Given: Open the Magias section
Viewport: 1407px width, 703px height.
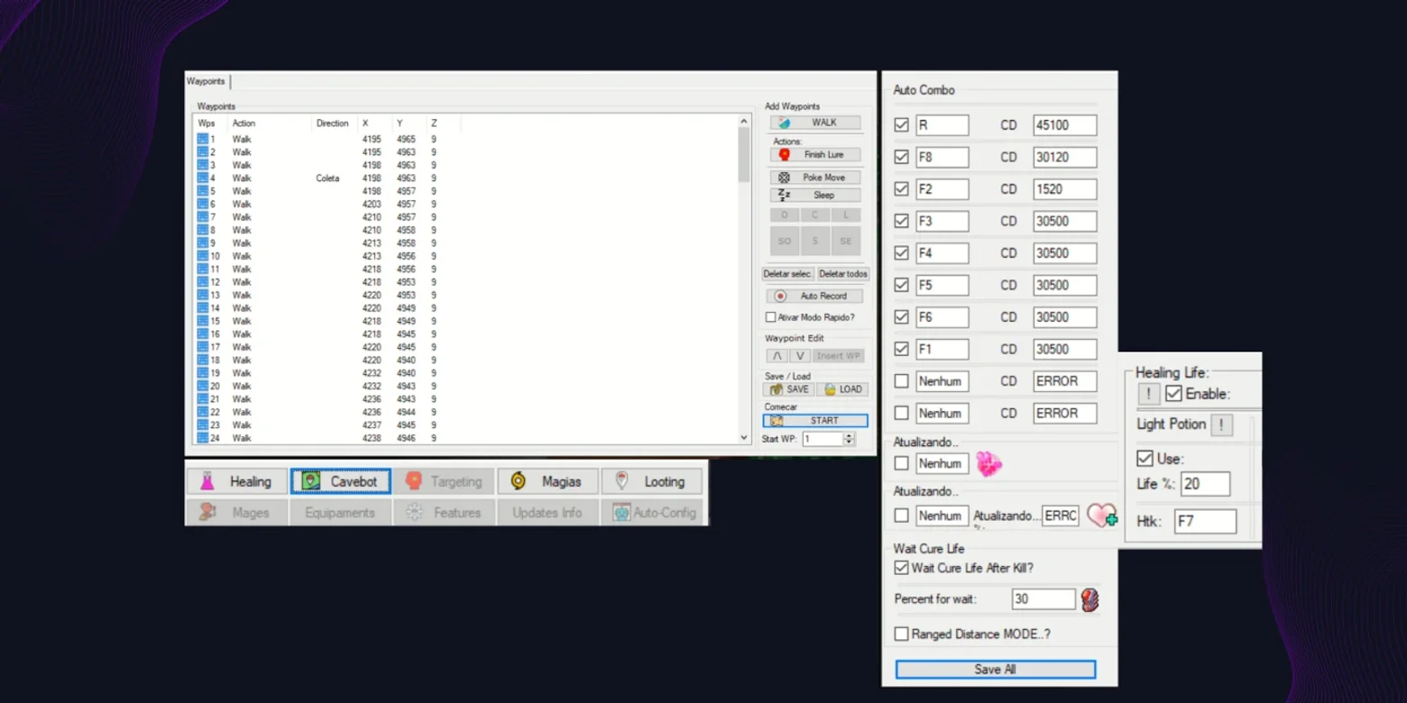Looking at the screenshot, I should pyautogui.click(x=547, y=481).
